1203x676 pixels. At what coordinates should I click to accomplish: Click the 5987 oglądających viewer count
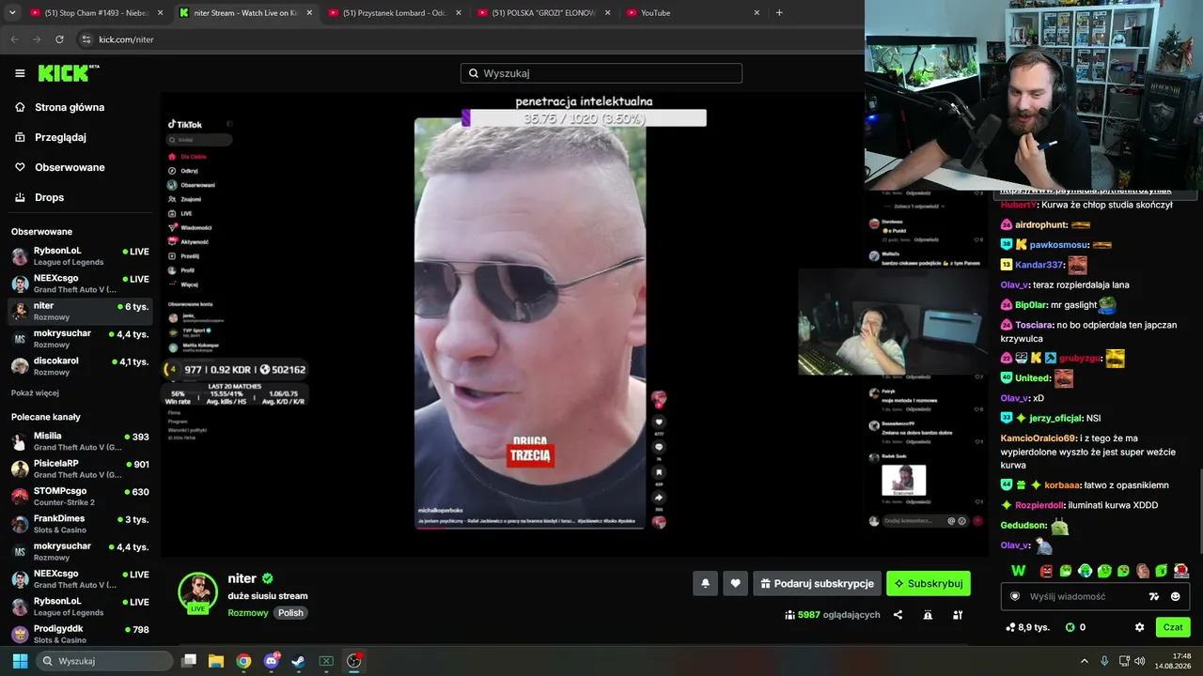pyautogui.click(x=833, y=615)
